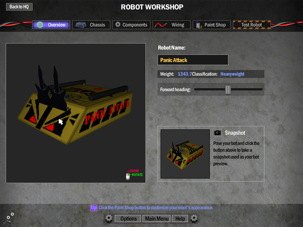Return to the Main Menu
Image resolution: width=303 pixels, height=227 pixels.
(156, 219)
